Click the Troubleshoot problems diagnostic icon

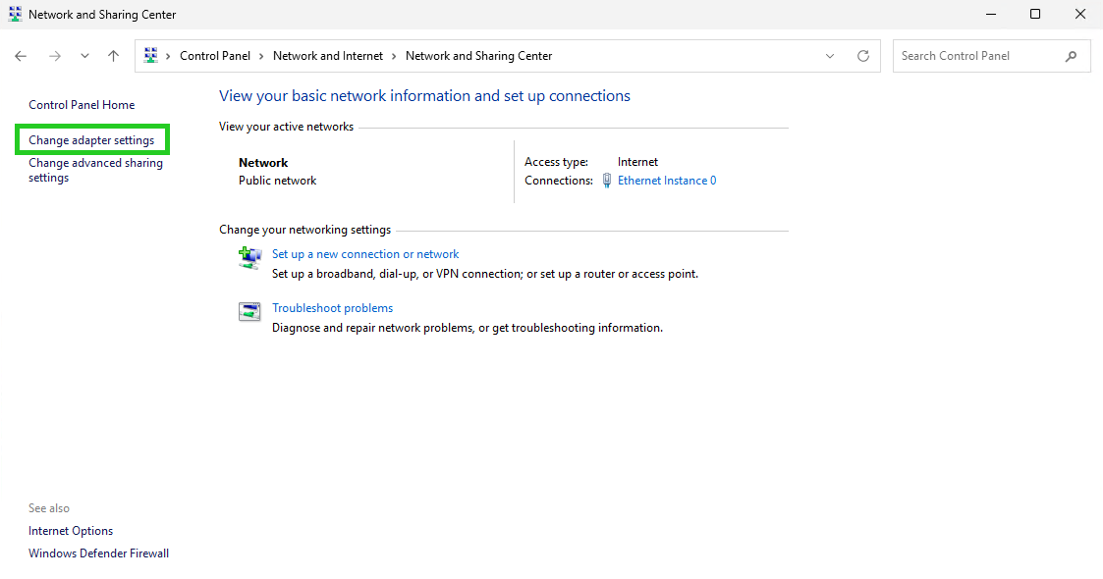(249, 311)
